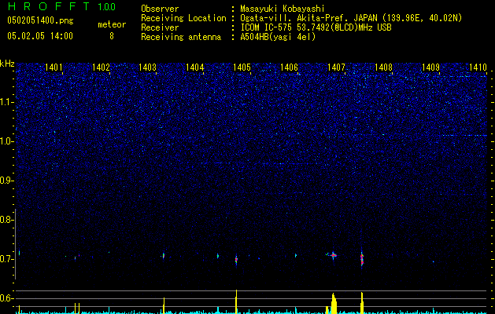
Task: Click the HROFFT program title text
Action: pos(49,6)
